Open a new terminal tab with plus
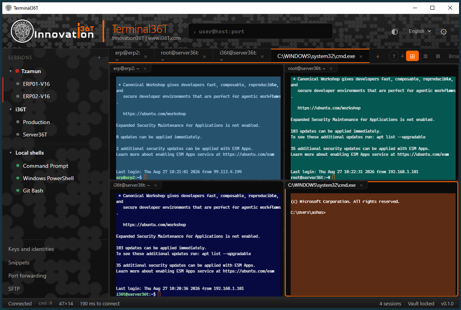This screenshot has height=310, width=461. [x=377, y=56]
